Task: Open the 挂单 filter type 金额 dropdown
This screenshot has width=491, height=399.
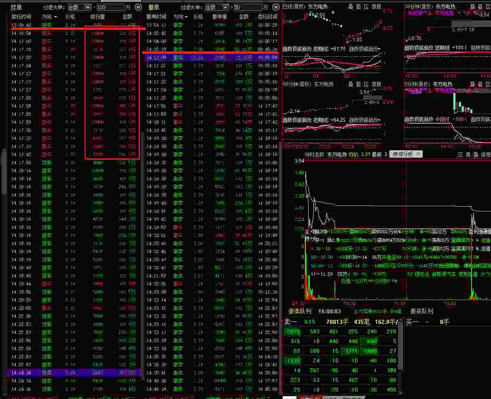Action: (x=88, y=7)
